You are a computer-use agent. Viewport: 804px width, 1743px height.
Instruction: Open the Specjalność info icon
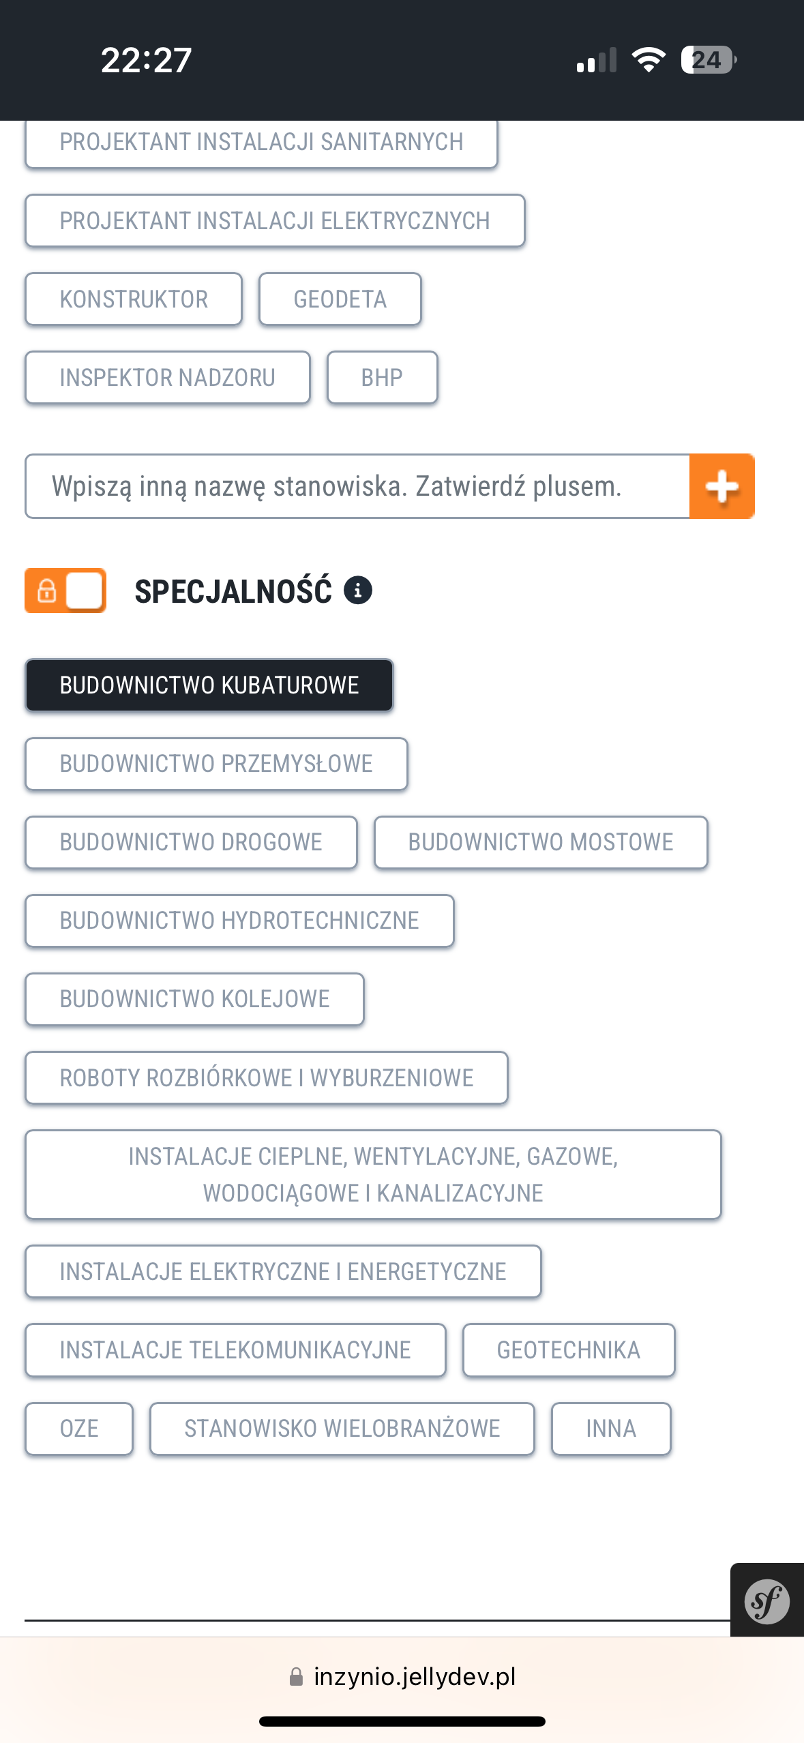click(x=358, y=591)
